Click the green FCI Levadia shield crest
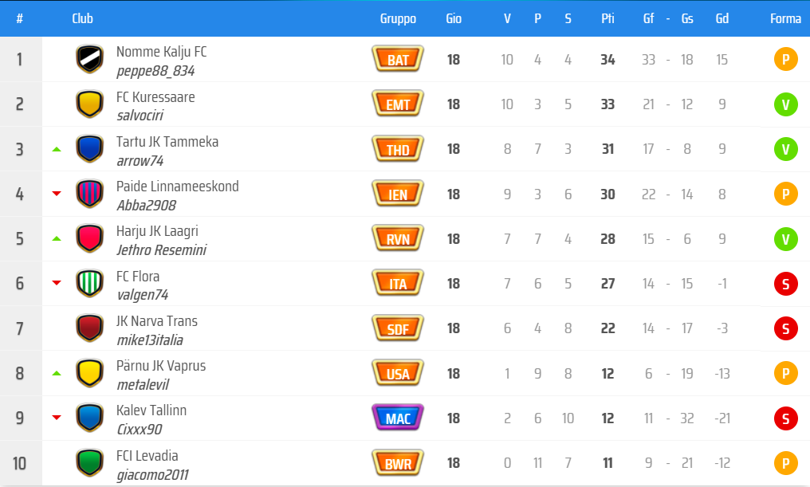This screenshot has width=810, height=487. [x=89, y=462]
